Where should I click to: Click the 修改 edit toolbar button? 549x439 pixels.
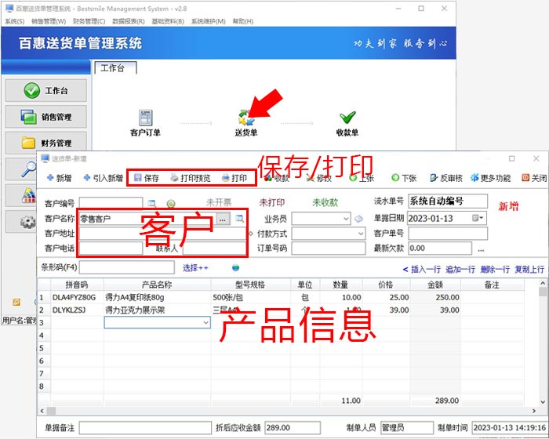coord(319,179)
